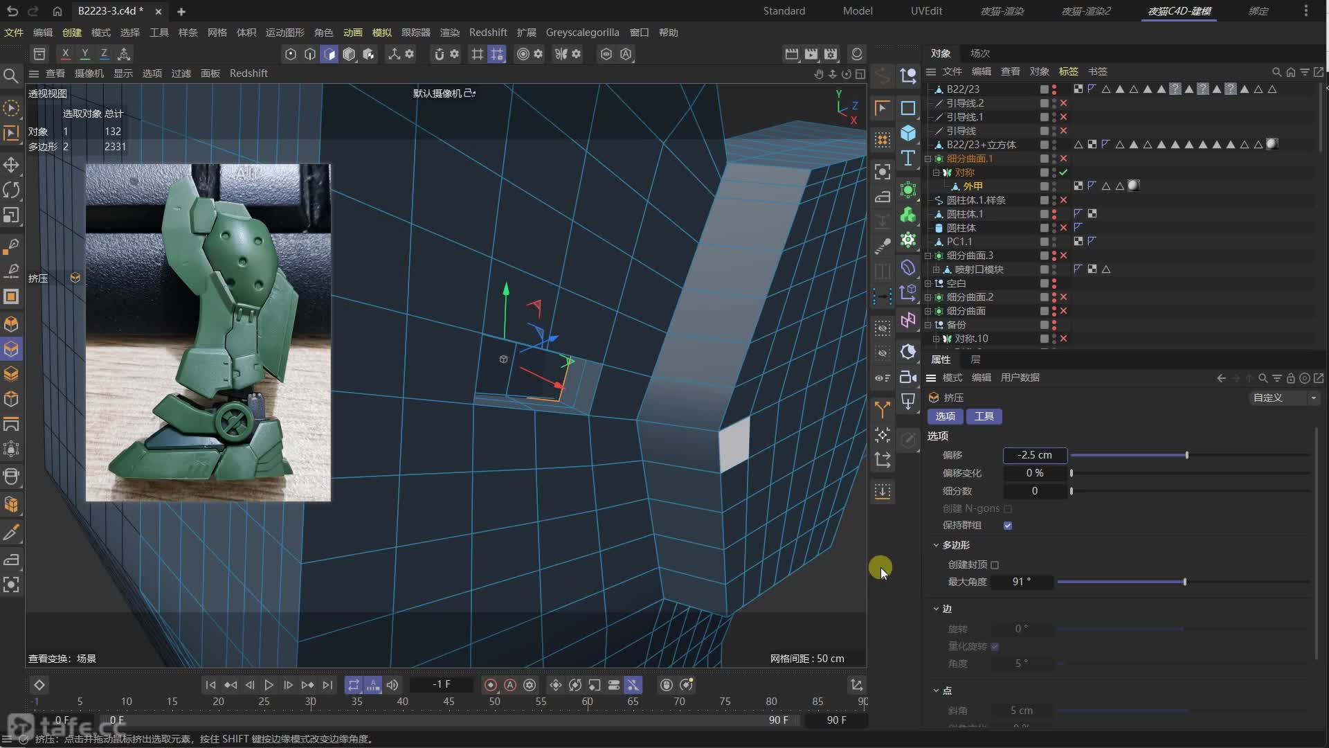
Task: Open the 网格 menu
Action: 217,33
